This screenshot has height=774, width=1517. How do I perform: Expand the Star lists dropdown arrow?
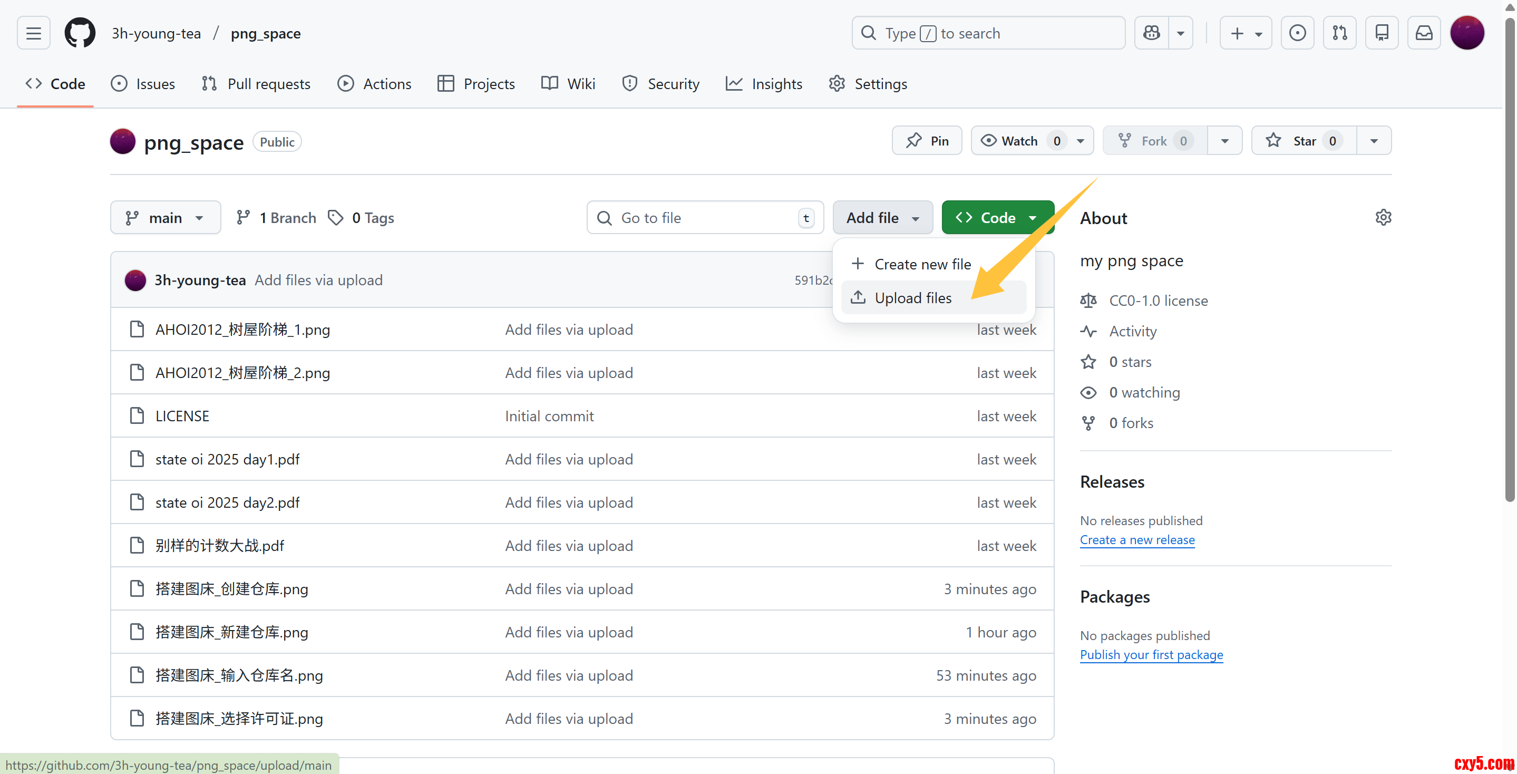pyautogui.click(x=1373, y=141)
